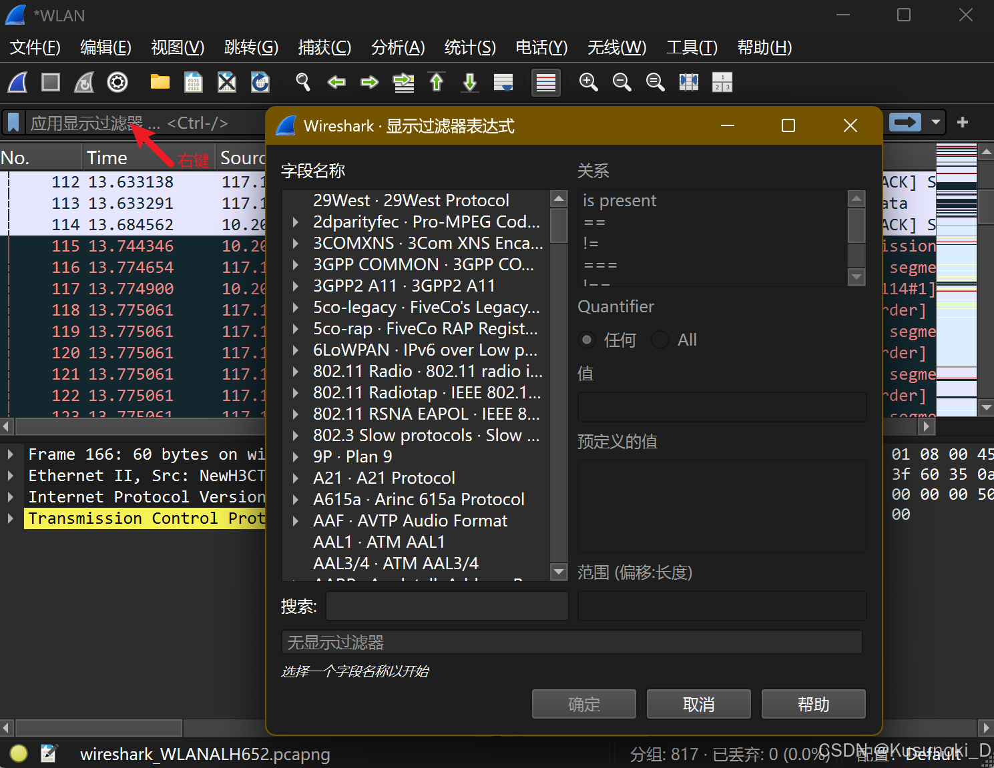Select the AAL1 ATM AAL1 entry

pos(416,542)
